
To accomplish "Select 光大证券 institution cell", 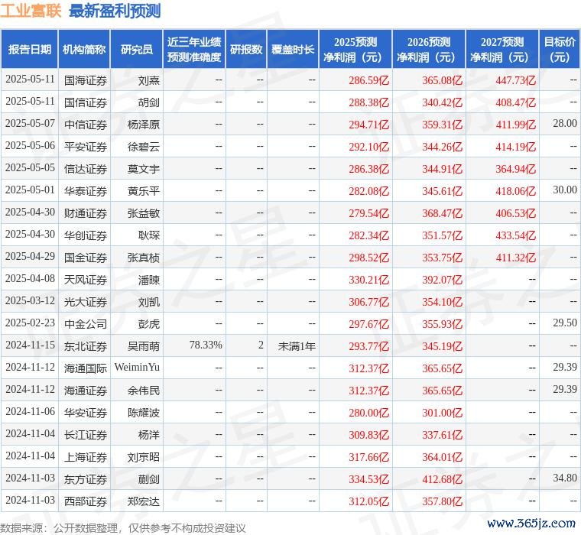I will tap(86, 302).
